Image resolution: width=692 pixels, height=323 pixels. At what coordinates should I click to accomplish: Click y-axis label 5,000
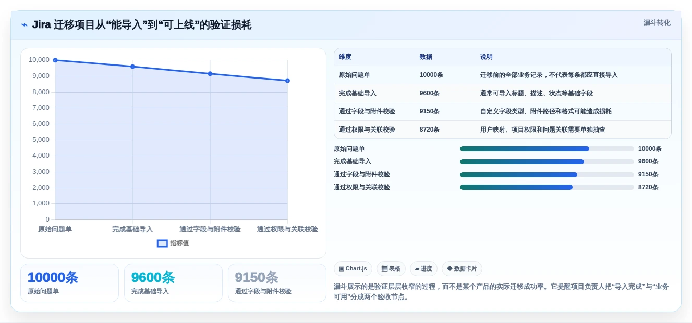point(41,139)
